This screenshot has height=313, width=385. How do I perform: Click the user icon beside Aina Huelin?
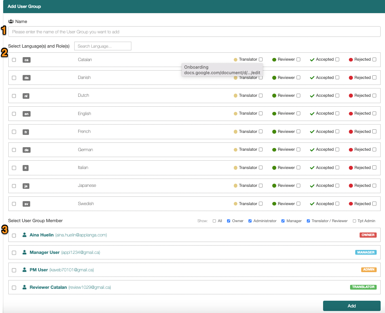click(25, 235)
